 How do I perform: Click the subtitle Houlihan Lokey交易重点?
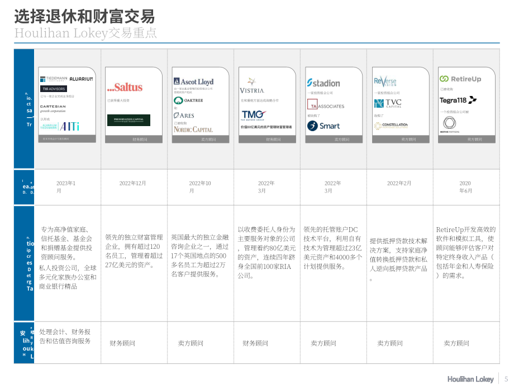(85, 33)
